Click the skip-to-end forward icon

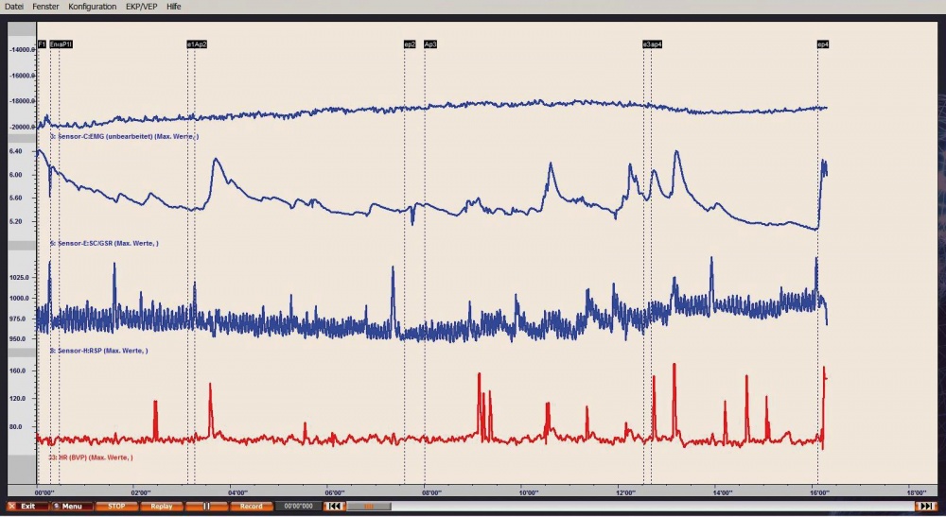coord(925,507)
